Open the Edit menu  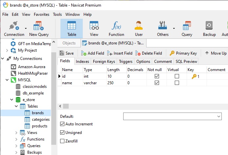point(15,14)
